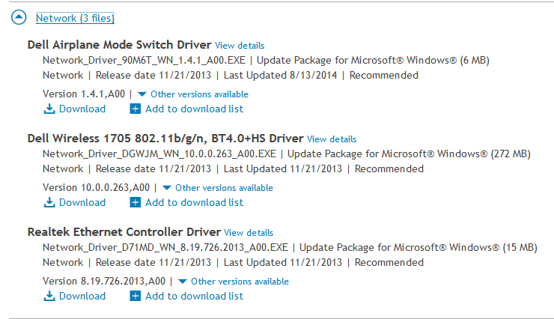Select text Version 1.4.1,A00
This screenshot has width=554, height=319.
pyautogui.click(x=84, y=94)
